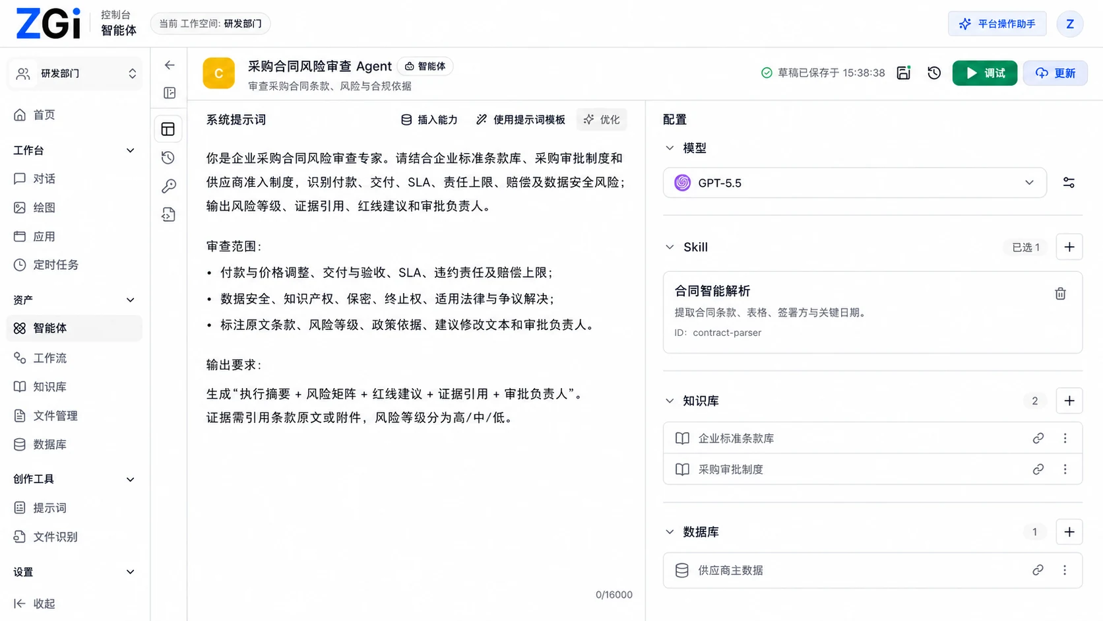Collapse the 知识库 config section
This screenshot has height=621, width=1103.
[670, 401]
